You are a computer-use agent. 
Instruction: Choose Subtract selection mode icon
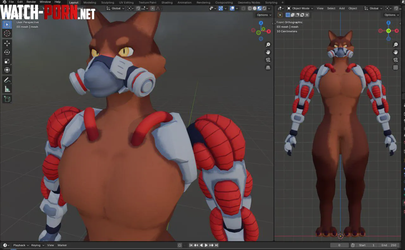pyautogui.click(x=297, y=15)
